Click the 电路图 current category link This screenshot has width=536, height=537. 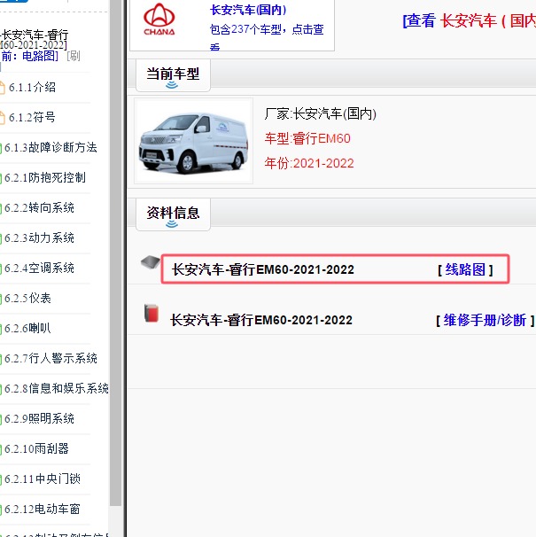(38, 56)
